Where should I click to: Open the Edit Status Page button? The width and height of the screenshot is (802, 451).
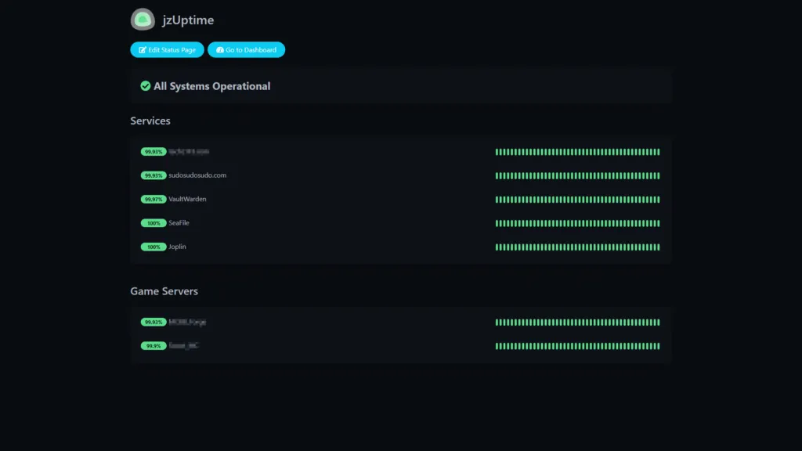point(167,50)
